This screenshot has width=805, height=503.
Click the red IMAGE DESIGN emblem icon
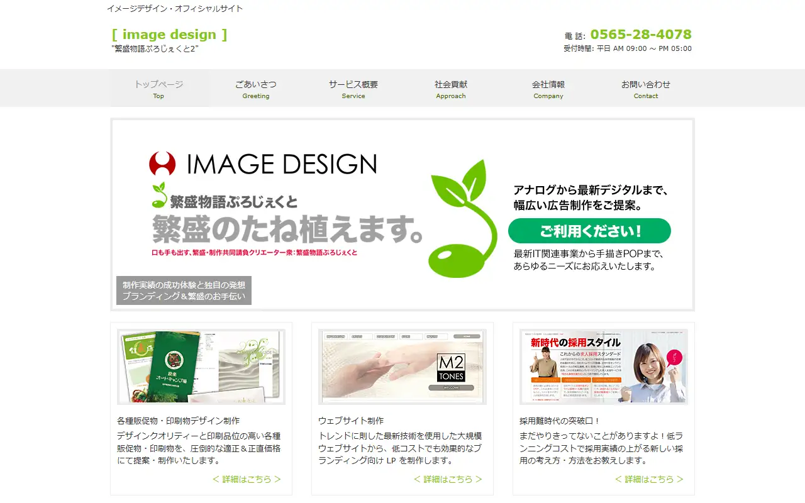click(162, 164)
